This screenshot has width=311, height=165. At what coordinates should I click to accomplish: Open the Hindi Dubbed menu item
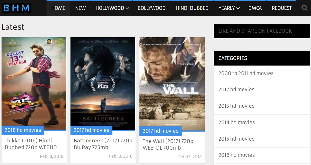tap(192, 8)
